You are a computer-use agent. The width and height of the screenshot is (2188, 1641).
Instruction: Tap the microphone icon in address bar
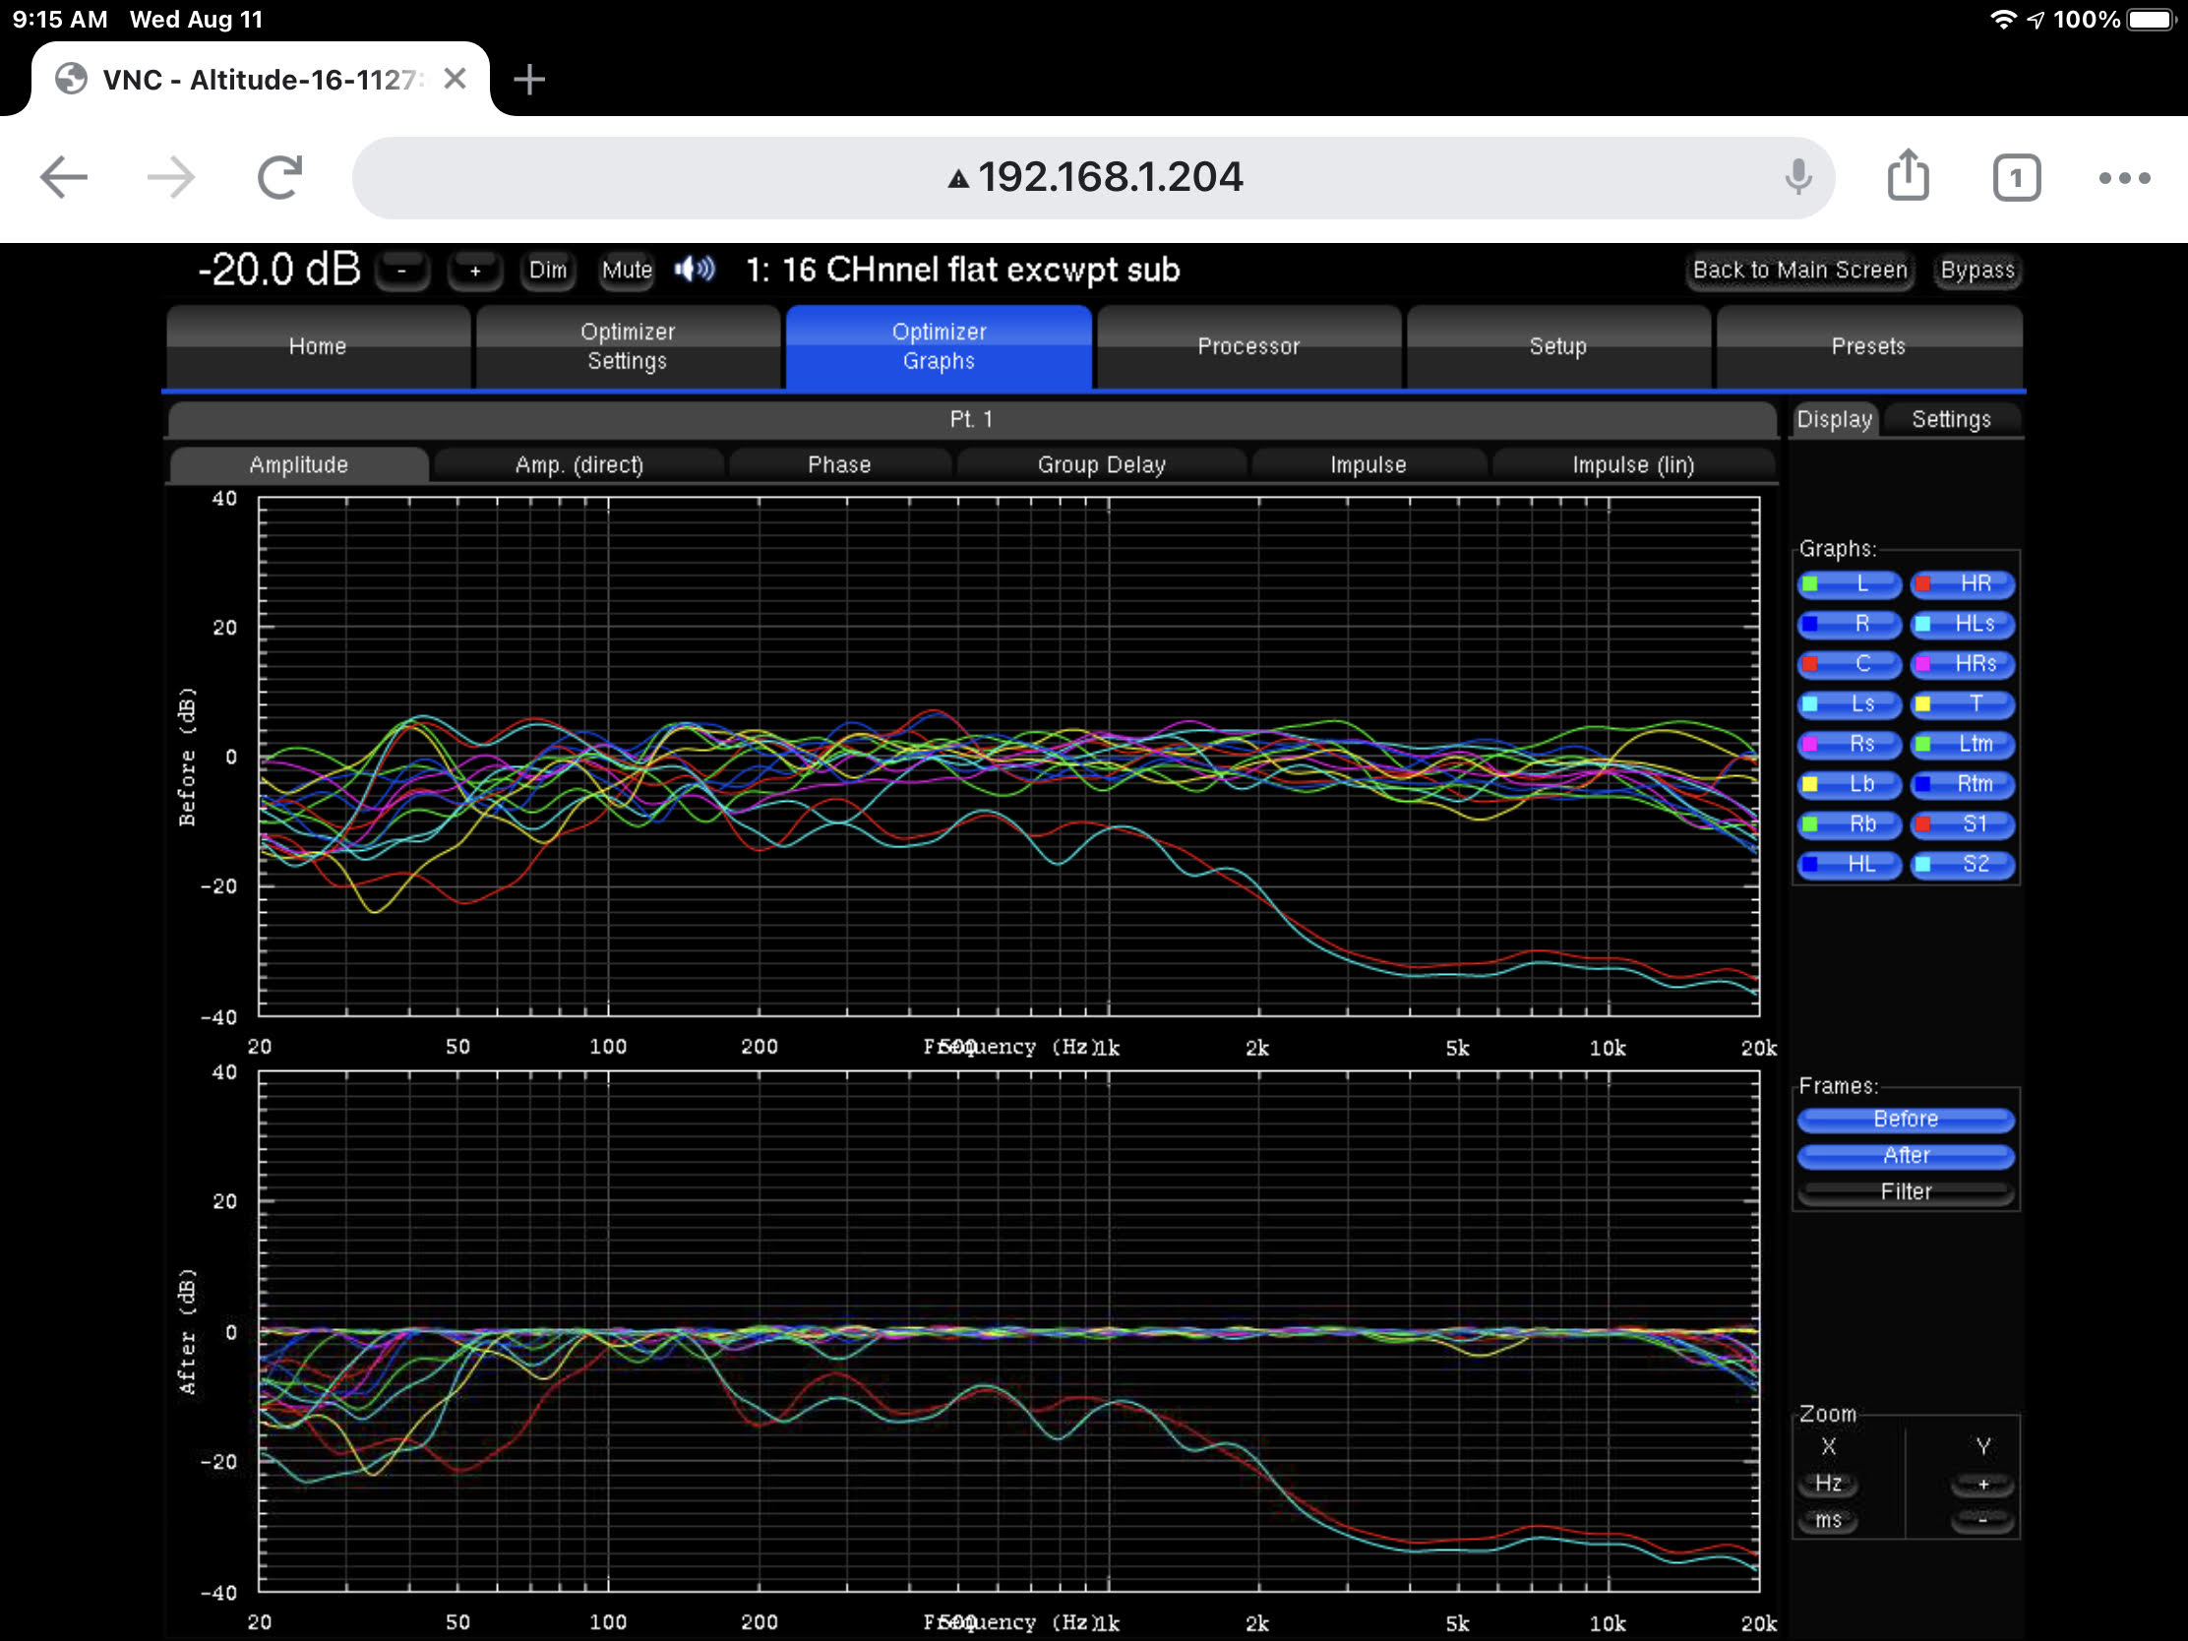tap(1798, 178)
